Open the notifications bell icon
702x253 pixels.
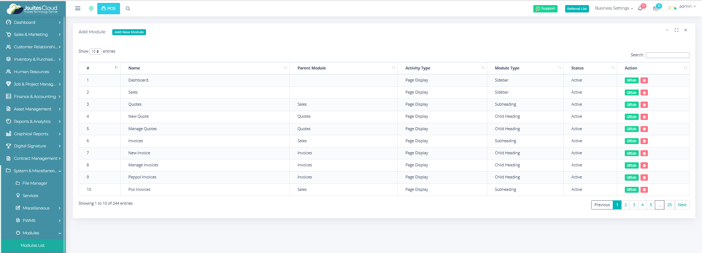tap(640, 8)
